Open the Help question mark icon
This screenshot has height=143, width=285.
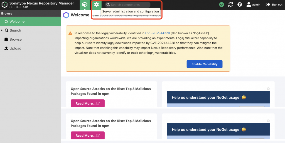[240, 5]
